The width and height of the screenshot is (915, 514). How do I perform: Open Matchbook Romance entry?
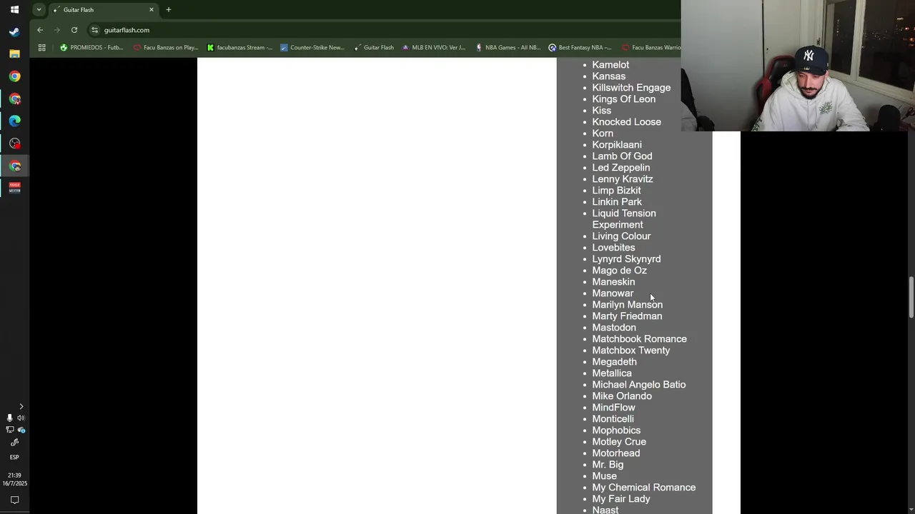(639, 339)
